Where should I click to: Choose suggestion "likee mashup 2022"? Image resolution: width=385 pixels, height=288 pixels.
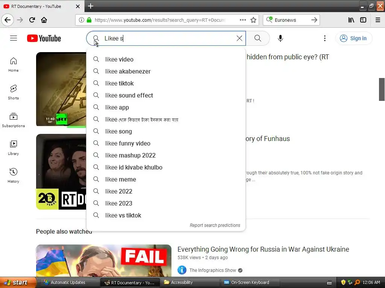166,155
